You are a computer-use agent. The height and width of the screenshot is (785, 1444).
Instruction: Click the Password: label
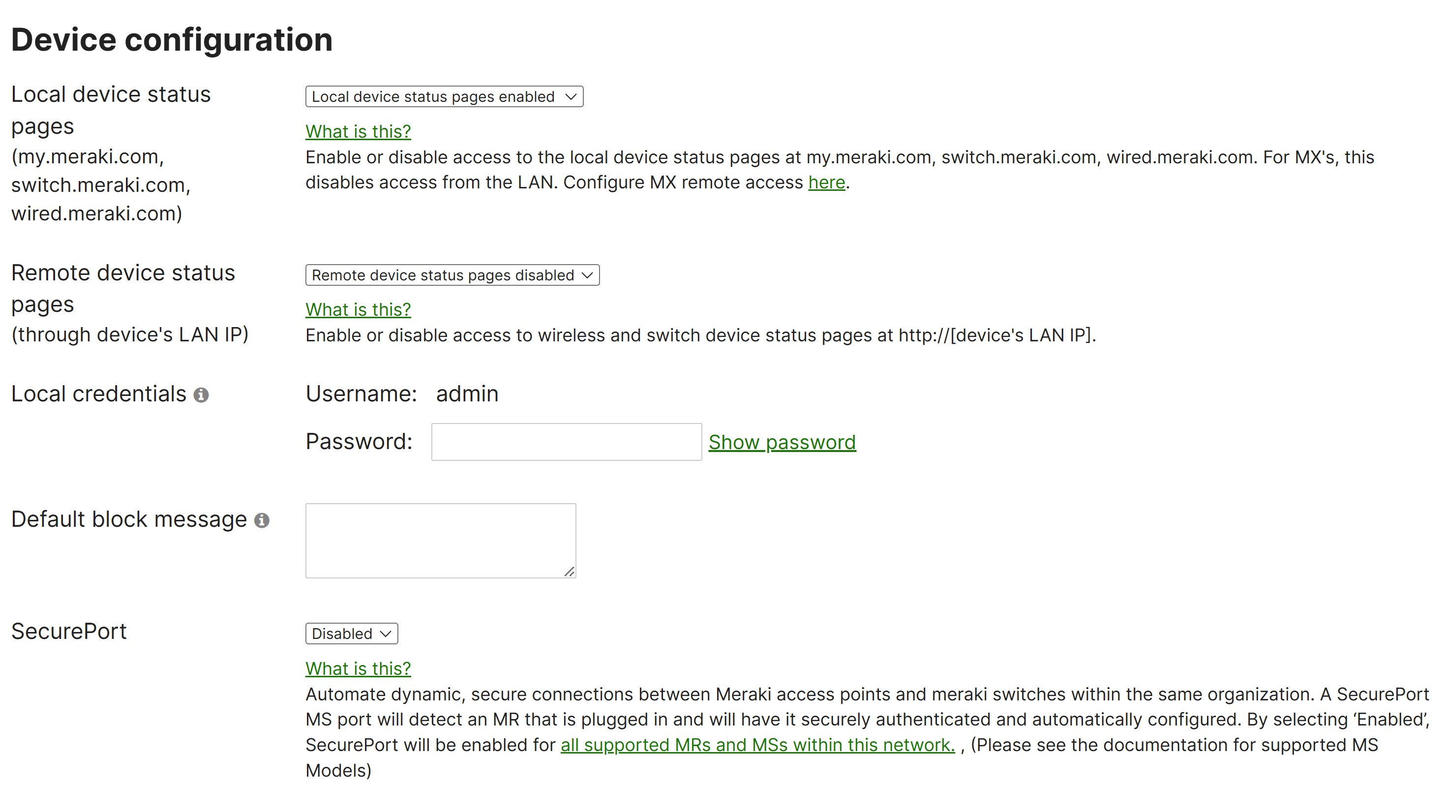click(359, 442)
